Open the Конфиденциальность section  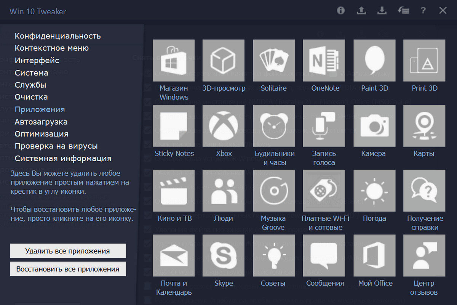[x=58, y=36]
